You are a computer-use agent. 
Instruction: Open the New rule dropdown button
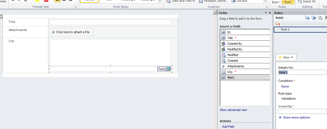(286, 57)
